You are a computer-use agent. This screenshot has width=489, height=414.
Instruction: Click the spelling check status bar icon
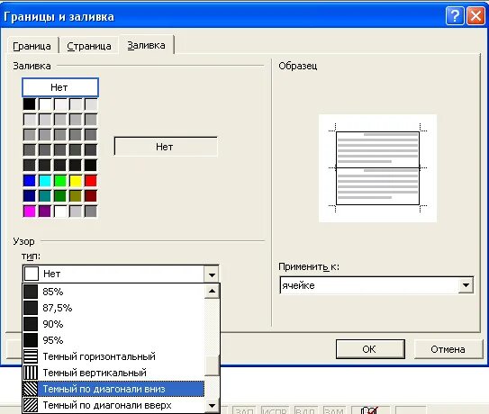tap(370, 410)
